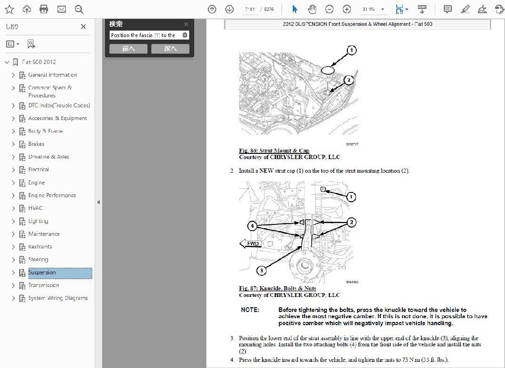
Task: Open the bookmark options dropdown menu
Action: point(13,44)
